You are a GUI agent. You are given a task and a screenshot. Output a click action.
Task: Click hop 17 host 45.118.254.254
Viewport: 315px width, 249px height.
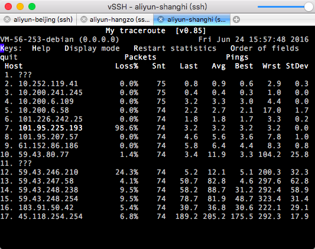50,217
